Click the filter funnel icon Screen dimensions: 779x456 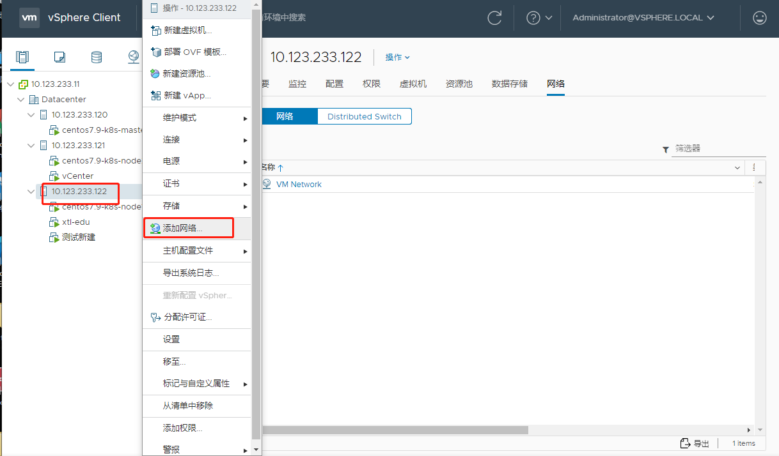point(666,149)
